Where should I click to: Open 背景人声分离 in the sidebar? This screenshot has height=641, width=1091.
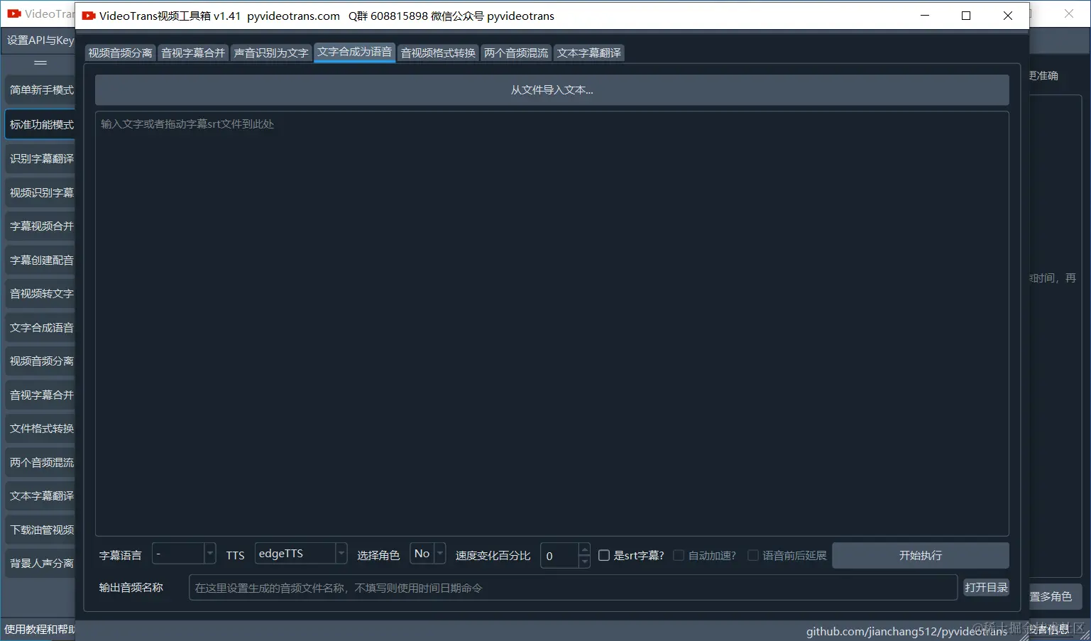(x=40, y=563)
